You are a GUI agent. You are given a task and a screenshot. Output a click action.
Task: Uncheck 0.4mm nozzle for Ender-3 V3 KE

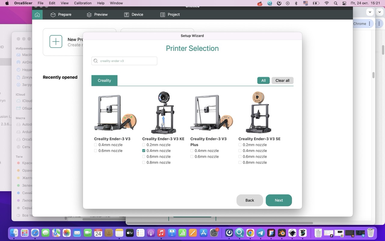pos(144,151)
